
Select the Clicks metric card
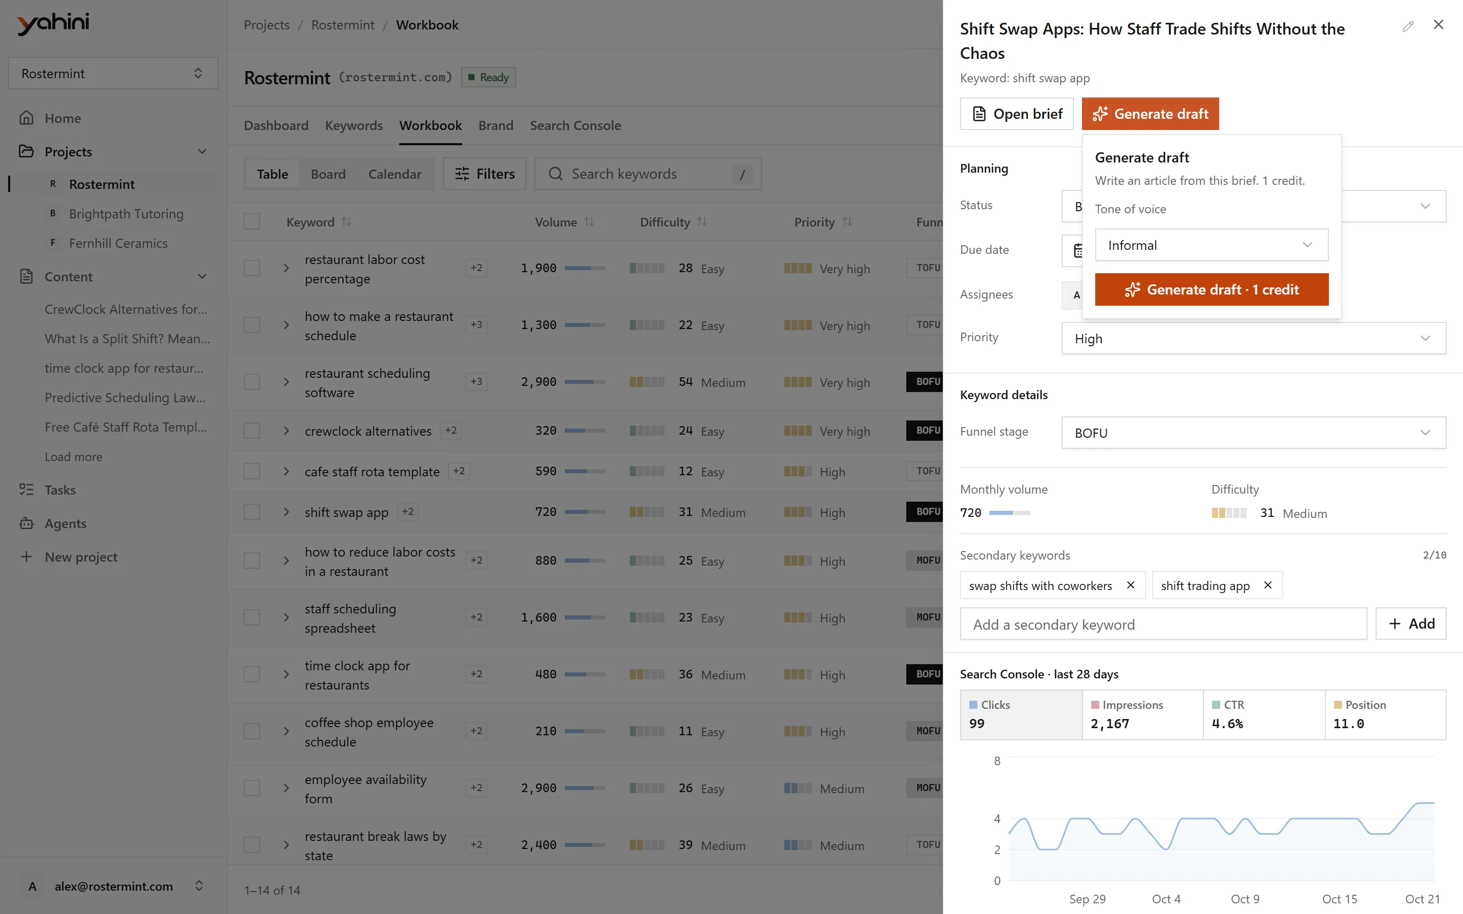[x=1021, y=714]
